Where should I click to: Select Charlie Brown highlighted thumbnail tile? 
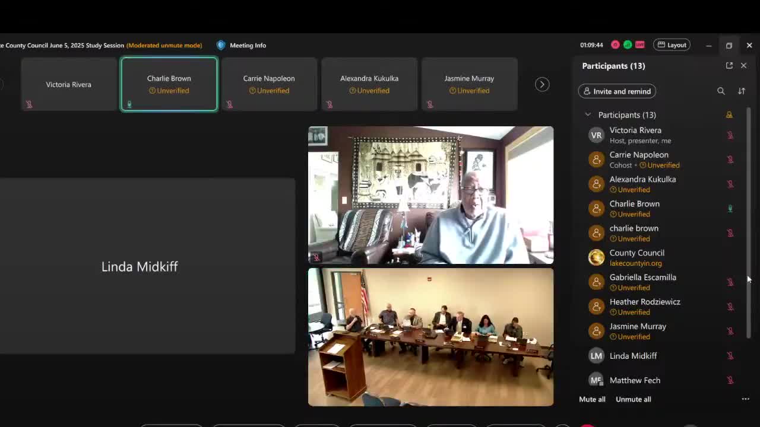point(169,84)
